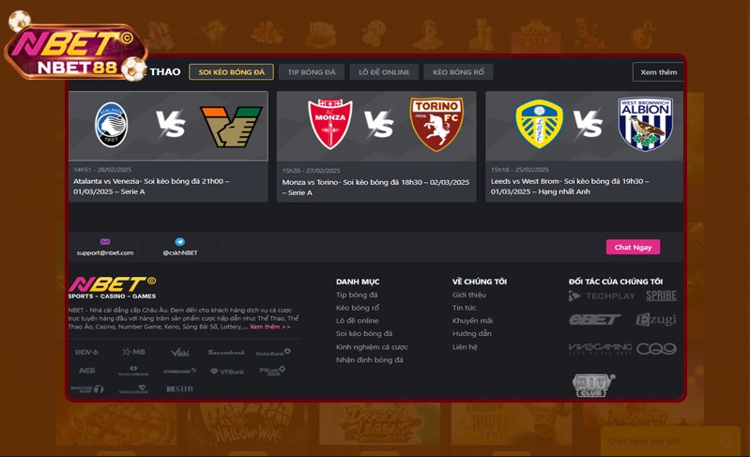
Task: Click the AC Monza crest
Action: point(330,124)
